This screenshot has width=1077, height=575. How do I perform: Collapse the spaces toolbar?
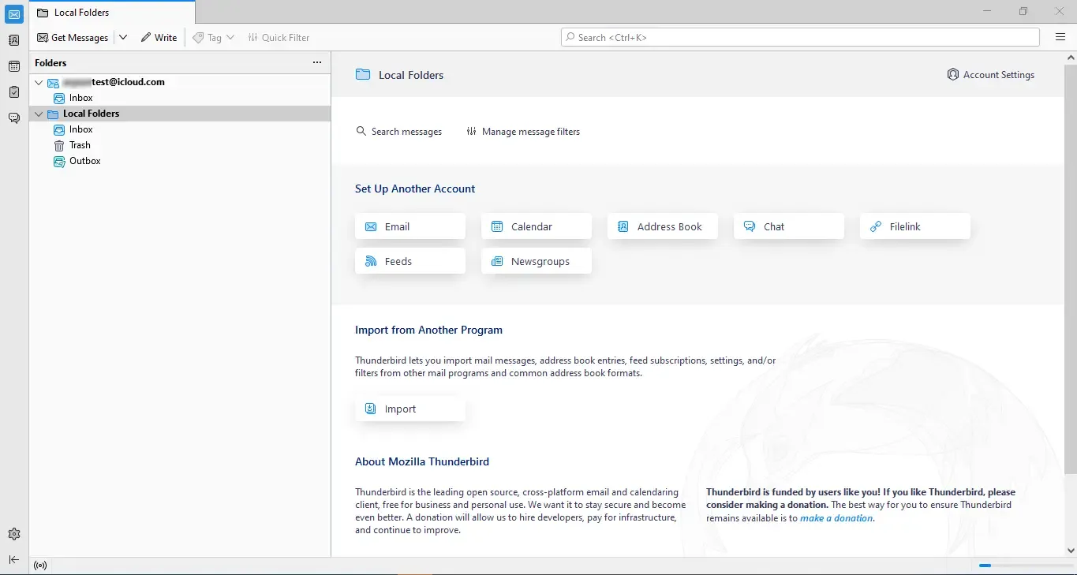click(x=13, y=559)
